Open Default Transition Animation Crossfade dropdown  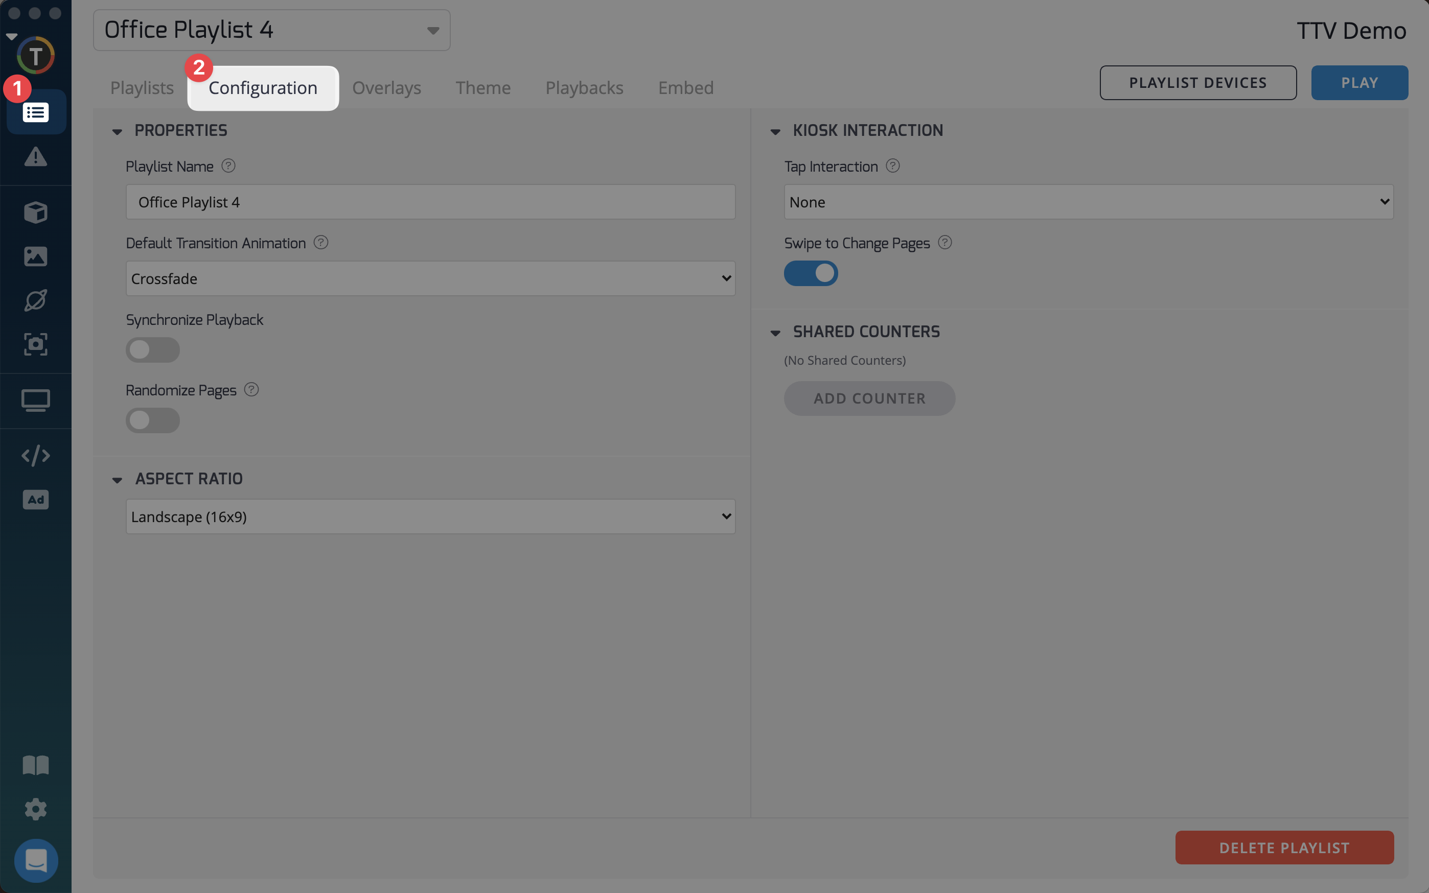(x=430, y=278)
